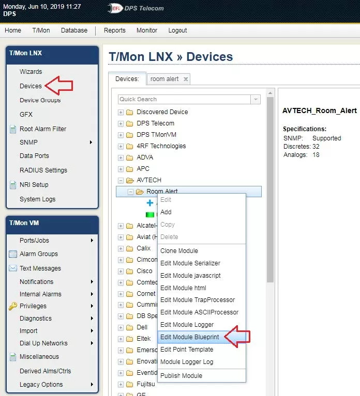Open the Database navigation menu
Viewport: 360px width, 396px height.
(x=74, y=30)
